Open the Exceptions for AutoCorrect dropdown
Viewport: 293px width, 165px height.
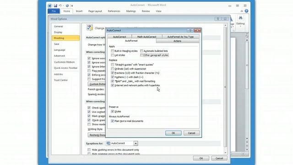136,143
